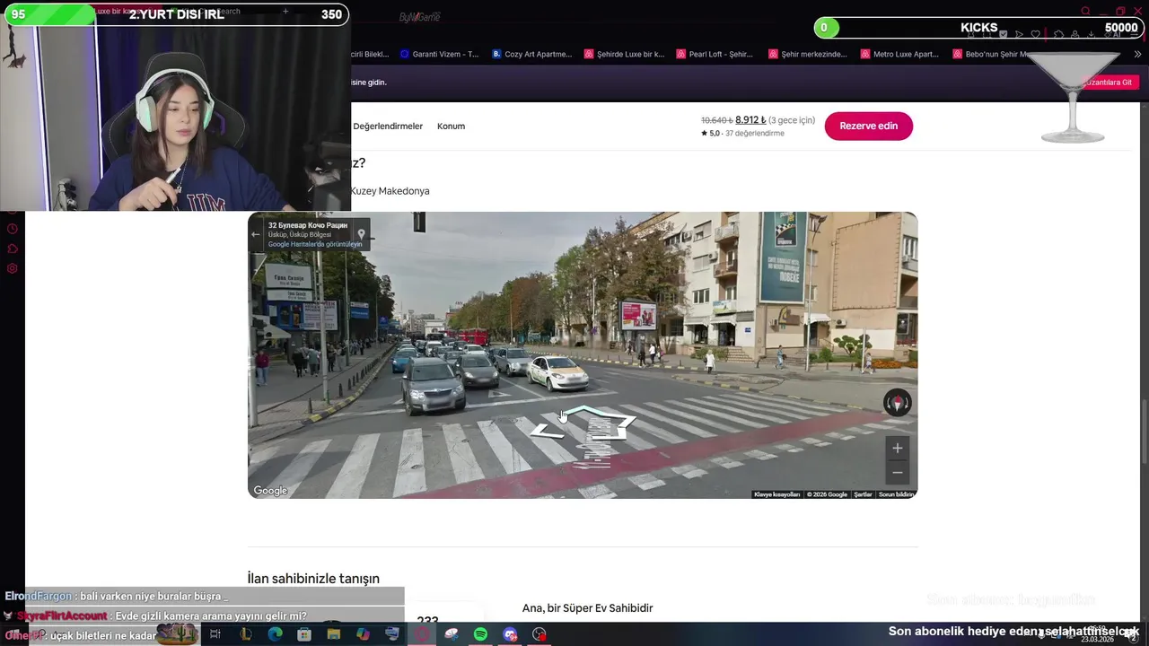The height and width of the screenshot is (646, 1149).
Task: Open the "37 değerlendirme" reviews link
Action: 754,134
